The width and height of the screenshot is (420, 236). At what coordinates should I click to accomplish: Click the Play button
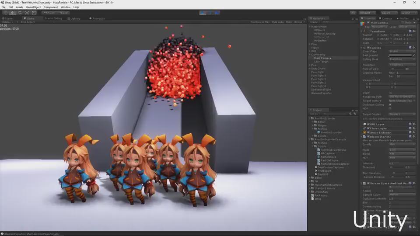[203, 13]
